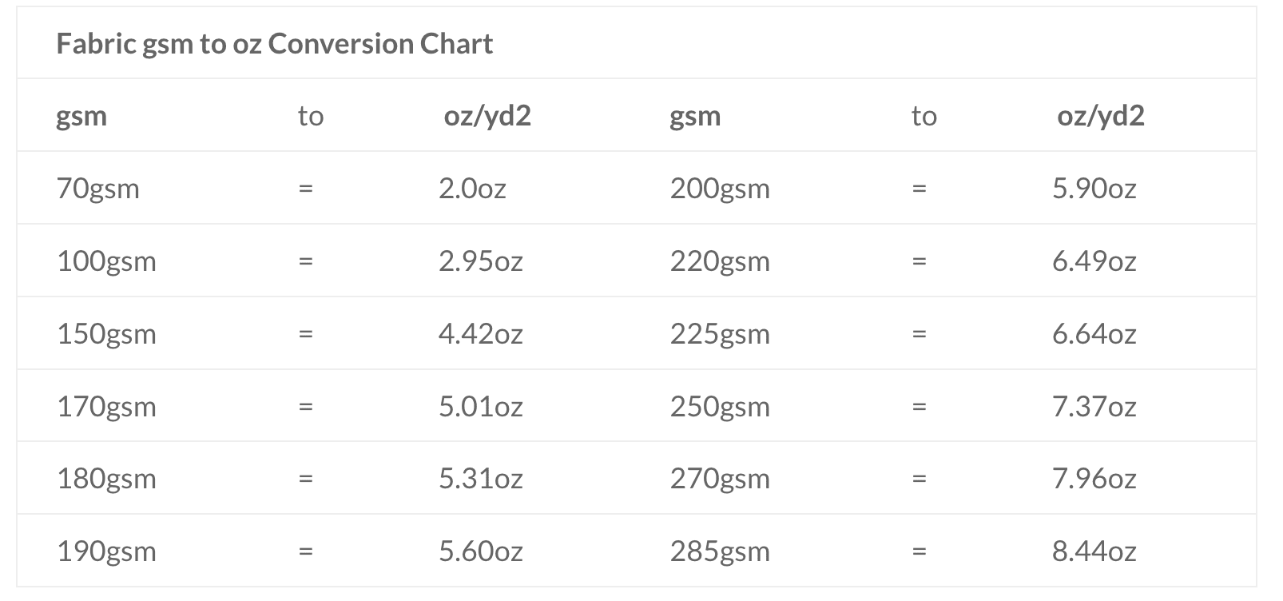
Task: Click the 2.95oz value
Action: [481, 261]
